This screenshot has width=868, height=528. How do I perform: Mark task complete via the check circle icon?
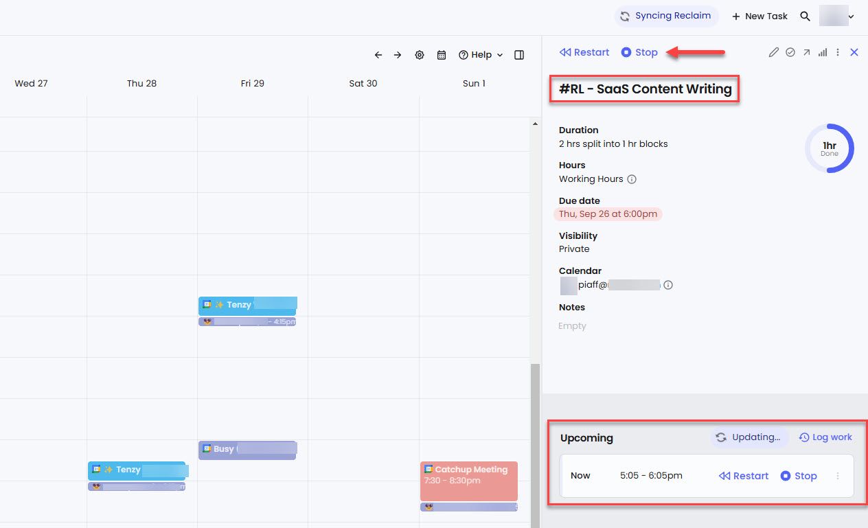(790, 52)
